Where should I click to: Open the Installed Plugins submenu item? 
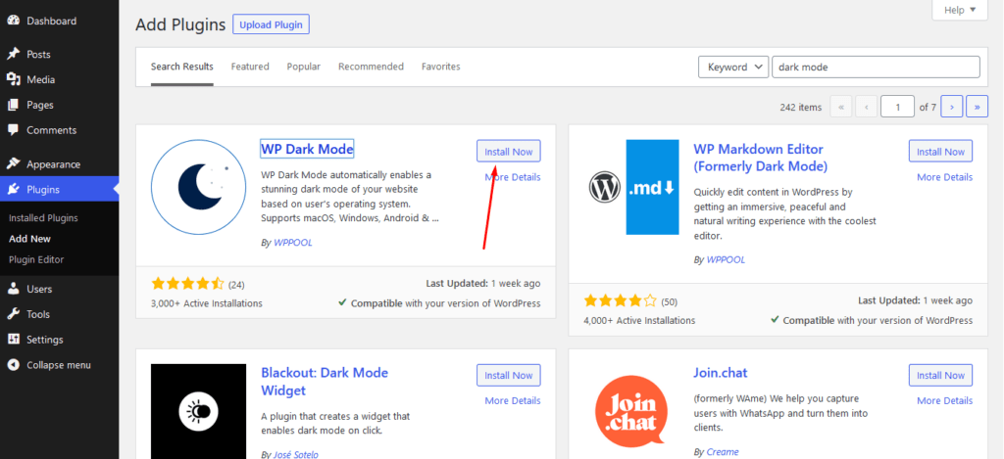(x=43, y=218)
